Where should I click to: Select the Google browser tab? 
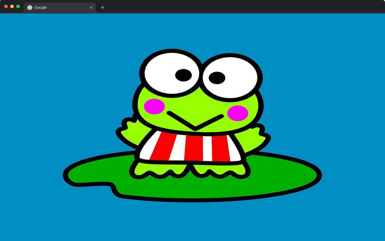click(x=60, y=8)
